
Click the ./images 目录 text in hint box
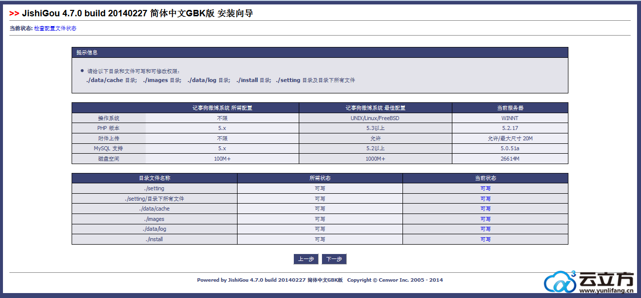coord(162,80)
